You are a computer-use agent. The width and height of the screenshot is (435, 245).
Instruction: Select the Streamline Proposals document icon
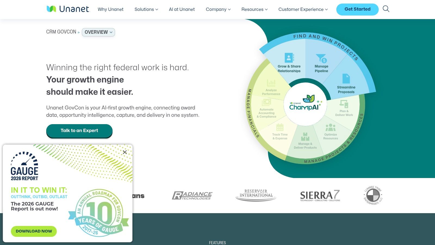[x=346, y=79]
